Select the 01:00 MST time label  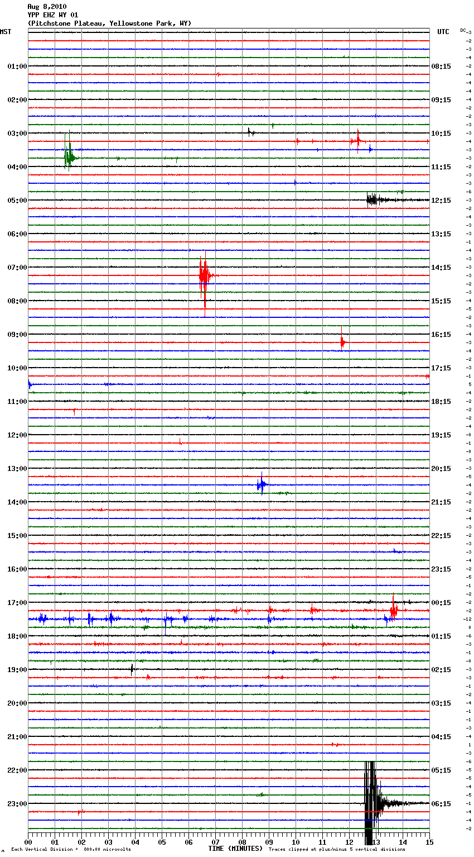coord(17,66)
